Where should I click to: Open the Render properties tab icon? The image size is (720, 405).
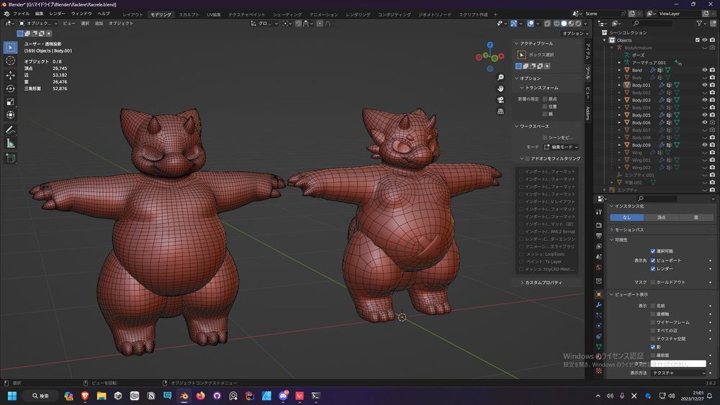(x=599, y=225)
